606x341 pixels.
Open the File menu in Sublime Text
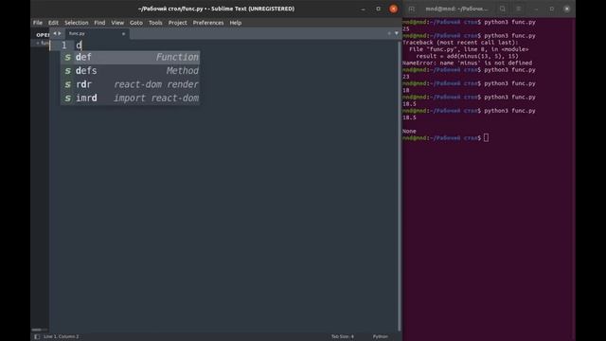click(x=38, y=23)
